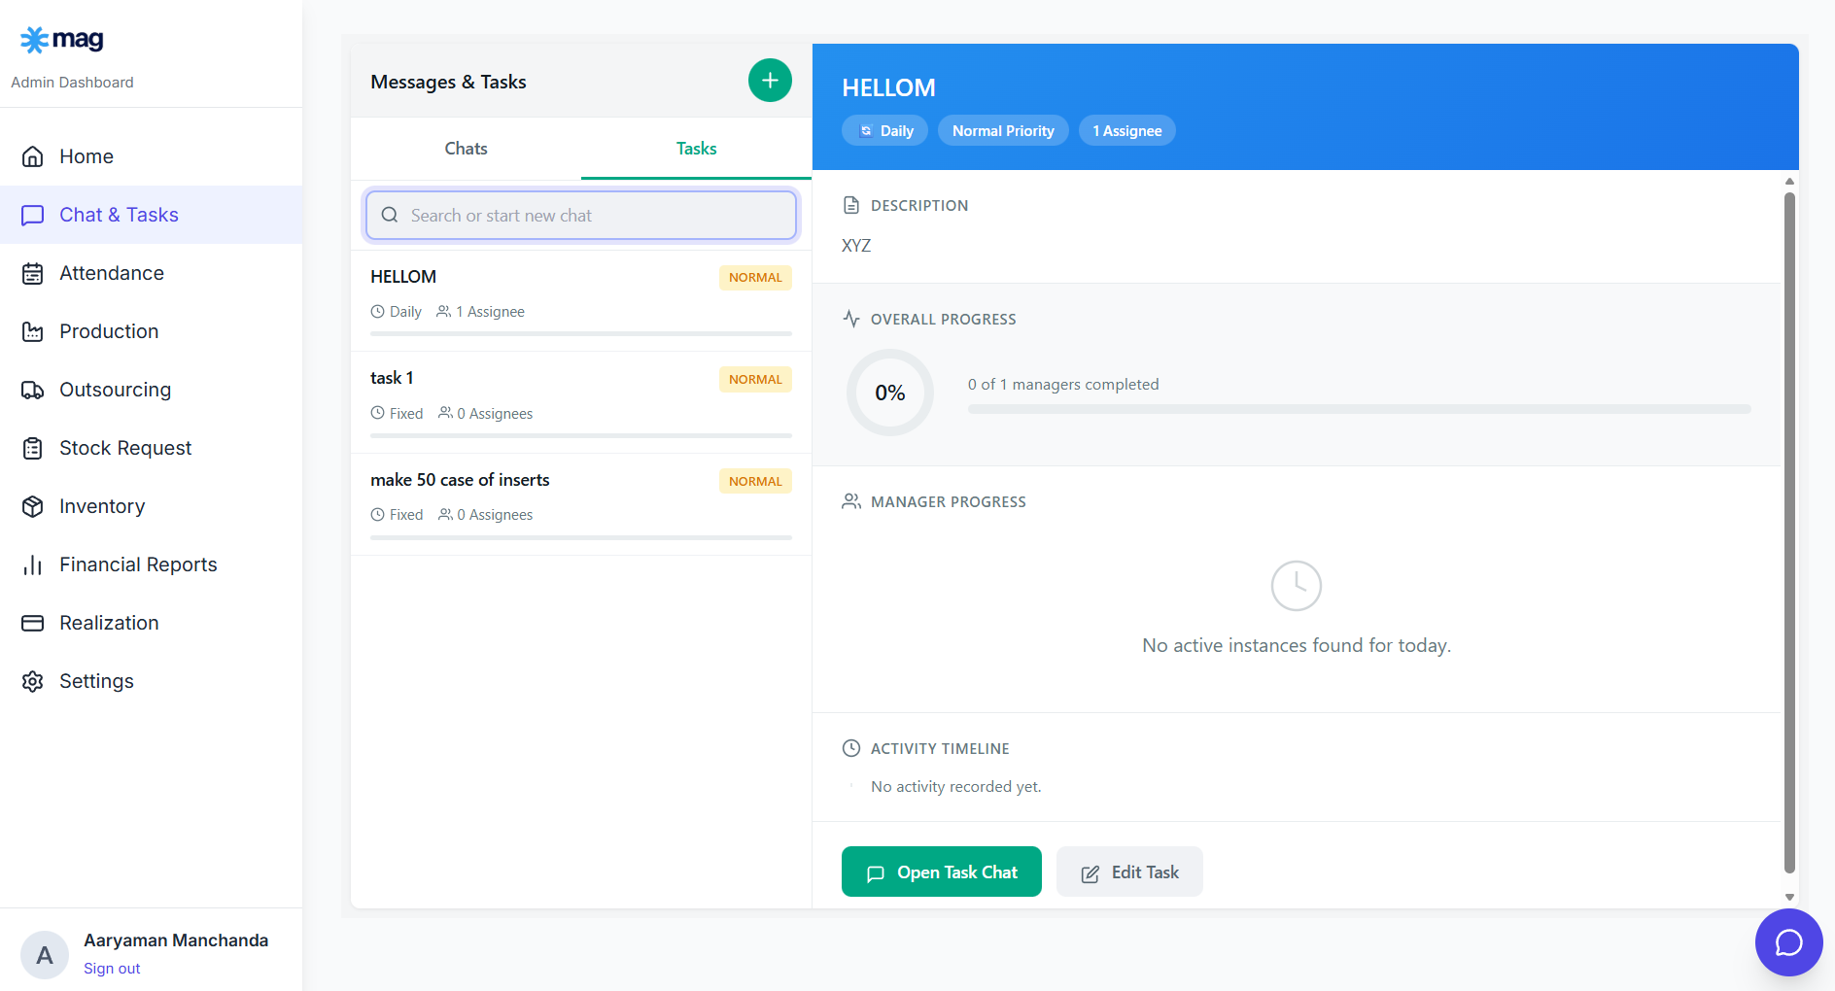The height and width of the screenshot is (991, 1835).
Task: Open the Production panel icon
Action: [33, 331]
